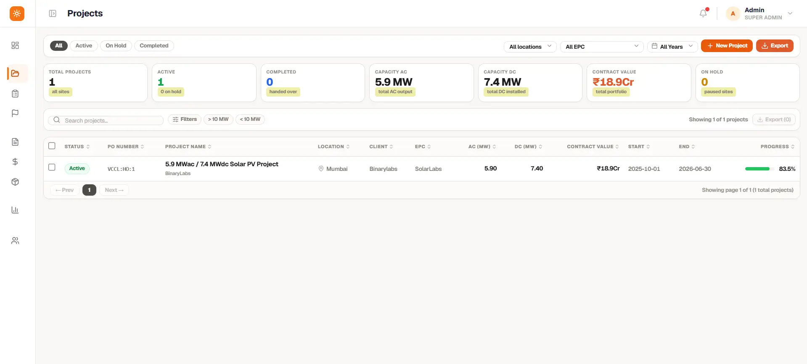
Task: Click the search magnifier icon
Action: pyautogui.click(x=57, y=120)
